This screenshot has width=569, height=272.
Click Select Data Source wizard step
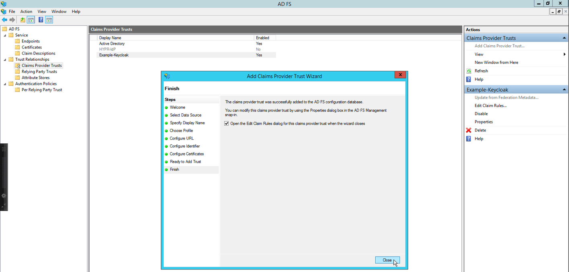[x=185, y=115]
